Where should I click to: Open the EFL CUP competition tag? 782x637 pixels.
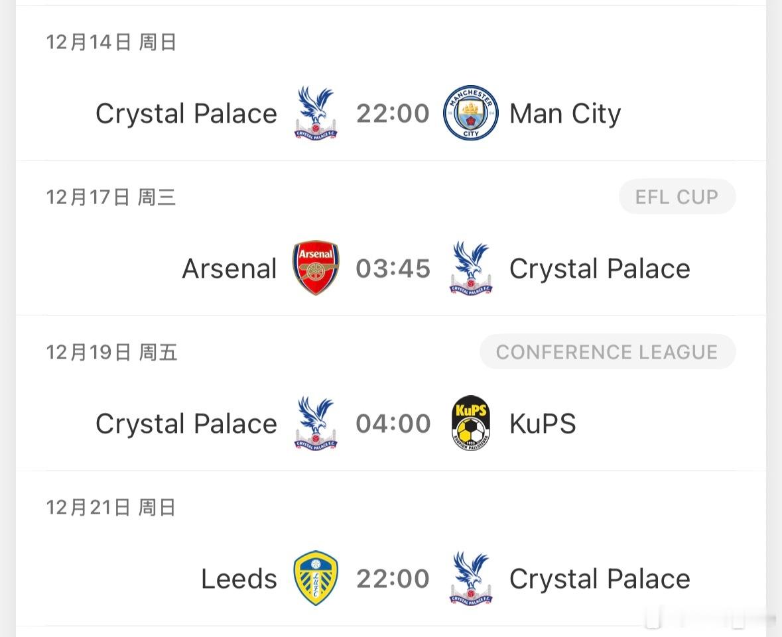click(677, 197)
